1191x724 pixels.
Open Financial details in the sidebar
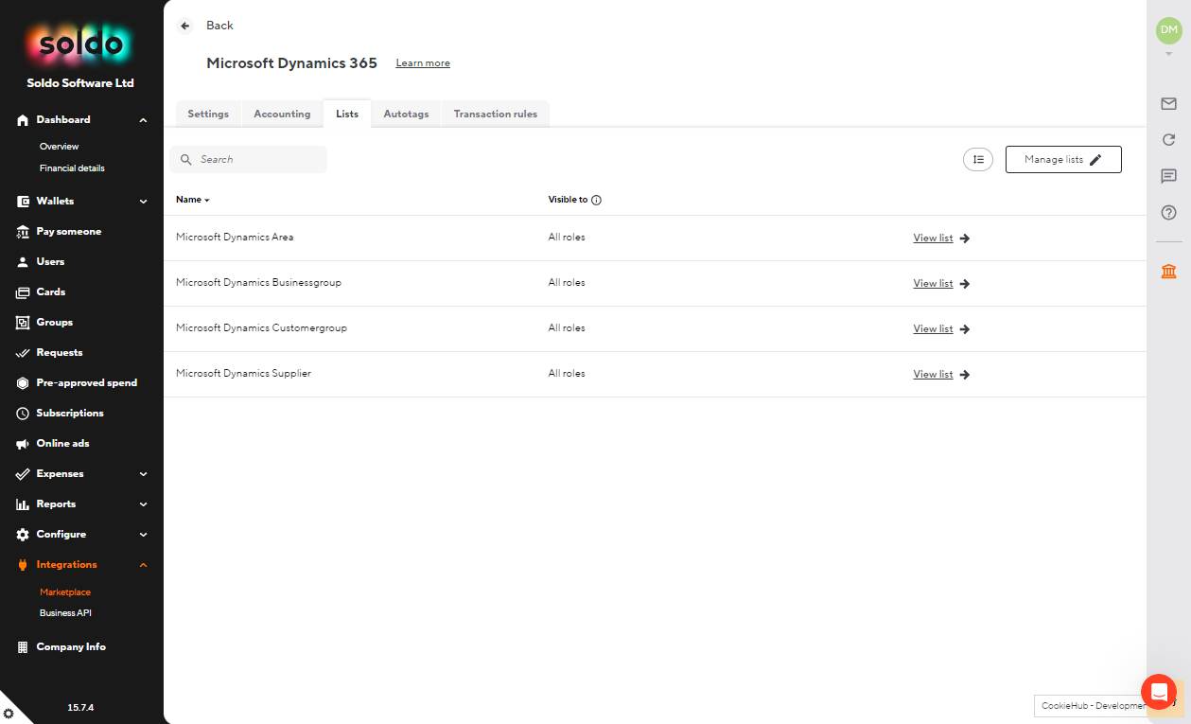pos(72,168)
